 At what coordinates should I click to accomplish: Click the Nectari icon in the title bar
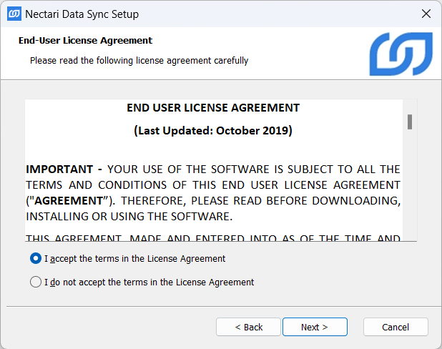click(14, 14)
